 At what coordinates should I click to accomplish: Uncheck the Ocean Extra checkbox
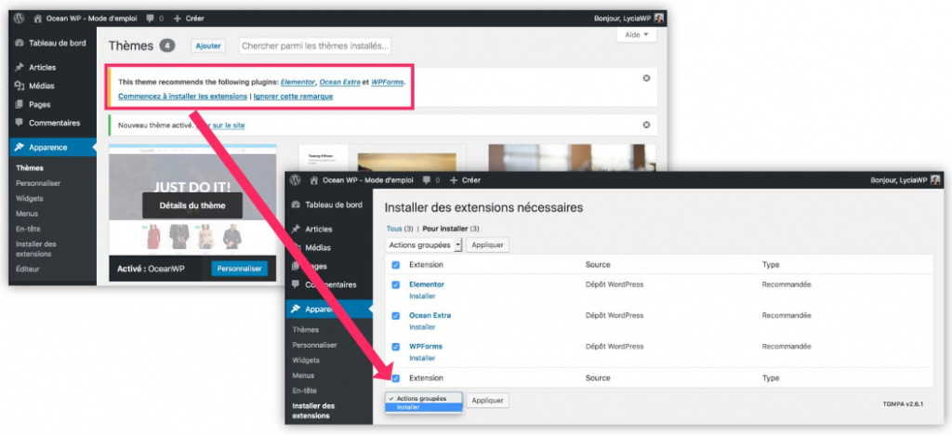[x=396, y=315]
